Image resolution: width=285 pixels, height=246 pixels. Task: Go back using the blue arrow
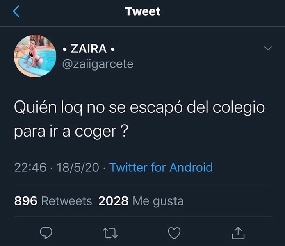pyautogui.click(x=16, y=11)
